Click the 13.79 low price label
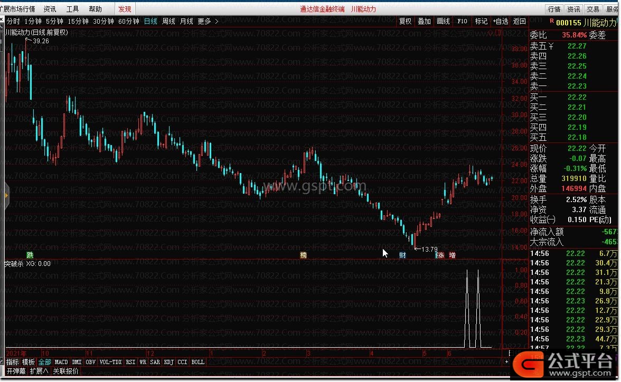 429,250
